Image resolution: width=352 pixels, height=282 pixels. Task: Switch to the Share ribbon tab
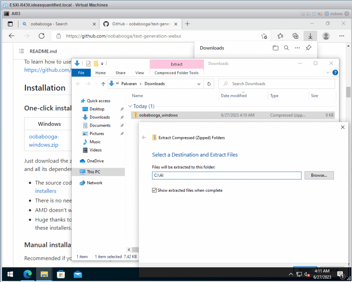(x=121, y=73)
